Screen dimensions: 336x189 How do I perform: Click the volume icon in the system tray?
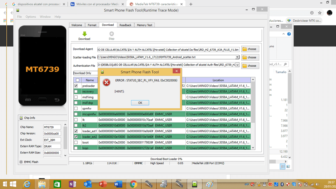tap(318, 185)
